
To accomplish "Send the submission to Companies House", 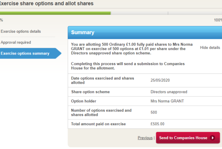I will click(x=183, y=138).
